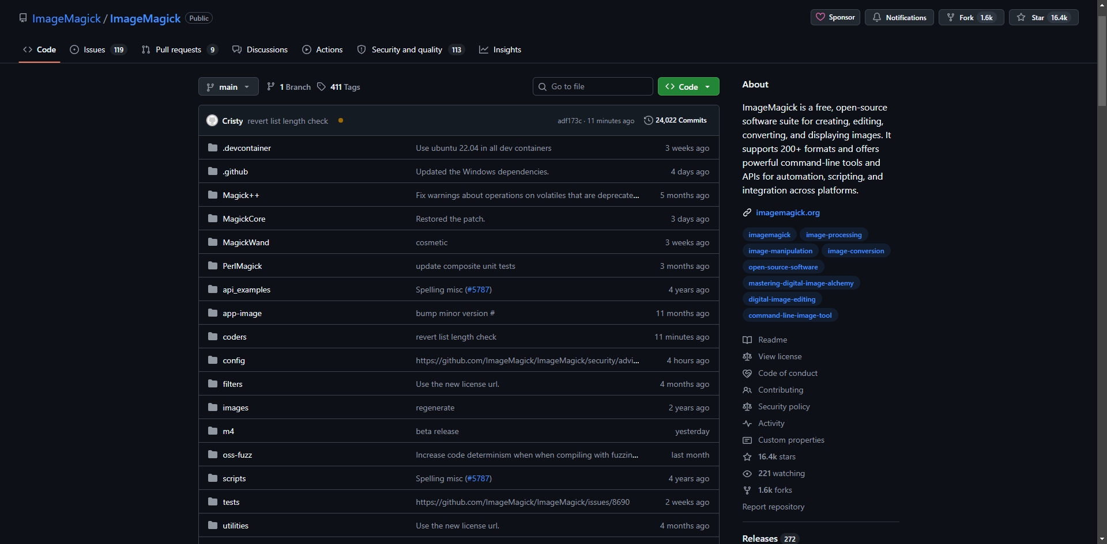Open the Readme book icon link
Viewport: 1107px width, 544px height.
coord(747,340)
